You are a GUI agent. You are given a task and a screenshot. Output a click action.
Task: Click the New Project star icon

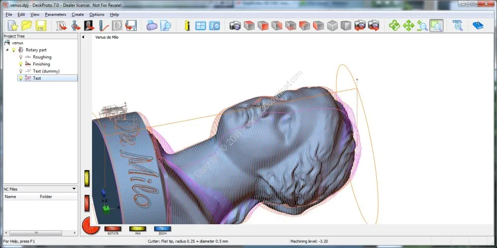click(x=13, y=26)
